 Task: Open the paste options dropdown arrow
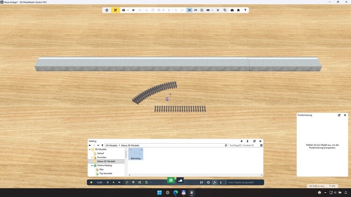click(x=163, y=10)
